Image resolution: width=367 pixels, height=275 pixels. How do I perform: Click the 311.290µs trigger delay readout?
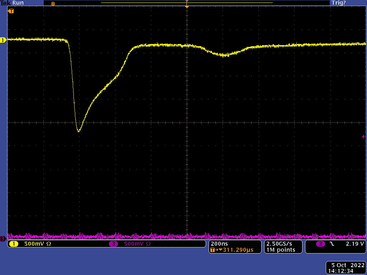coord(235,250)
